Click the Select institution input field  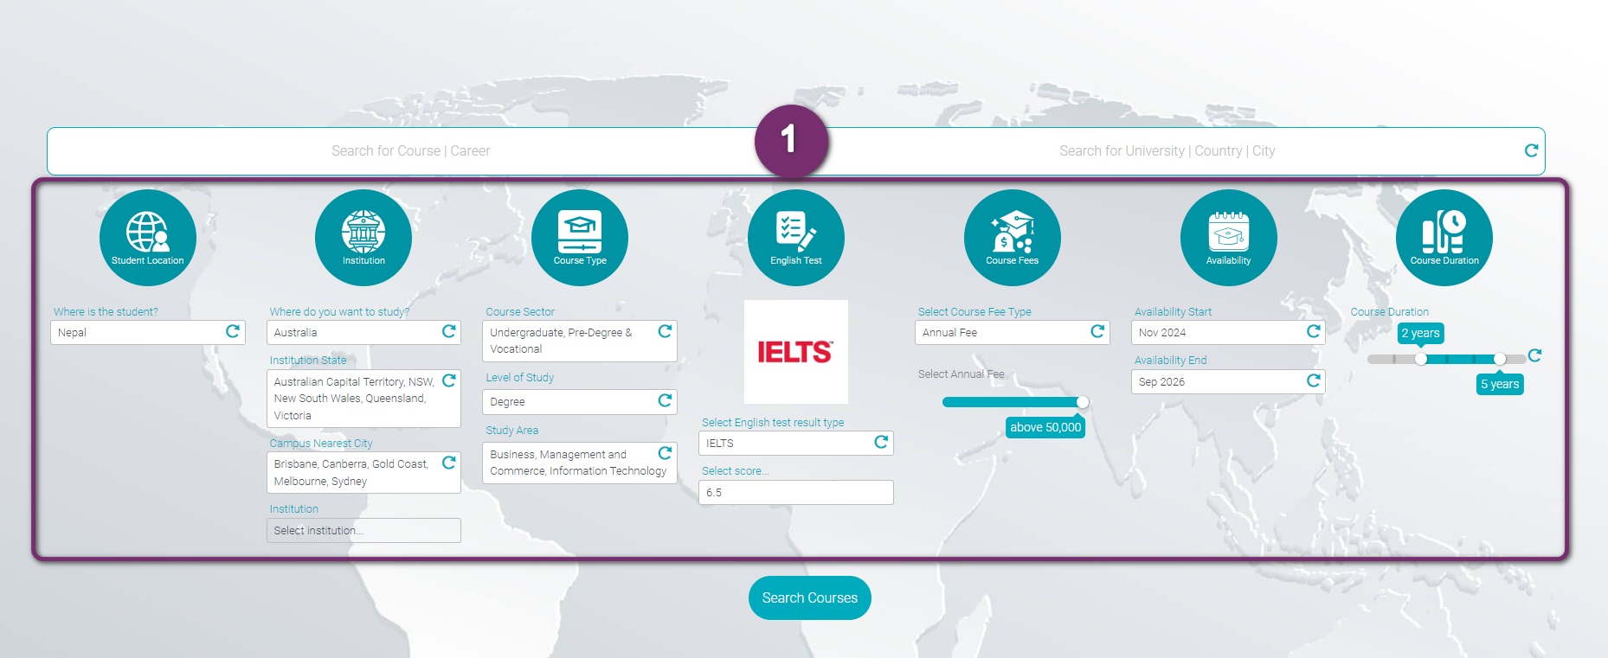[363, 531]
